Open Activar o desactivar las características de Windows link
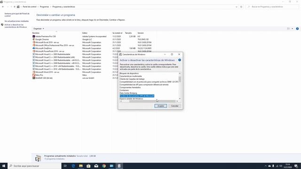Screen dimensions: 301x169 (16, 26)
